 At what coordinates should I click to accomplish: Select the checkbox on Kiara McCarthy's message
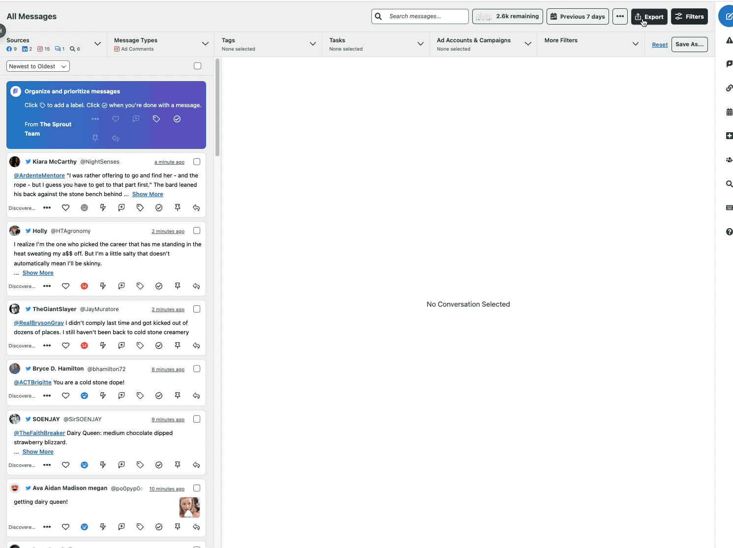197,161
